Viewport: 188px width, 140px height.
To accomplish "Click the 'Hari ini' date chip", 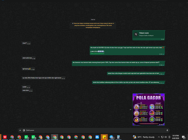I will click(93, 20).
